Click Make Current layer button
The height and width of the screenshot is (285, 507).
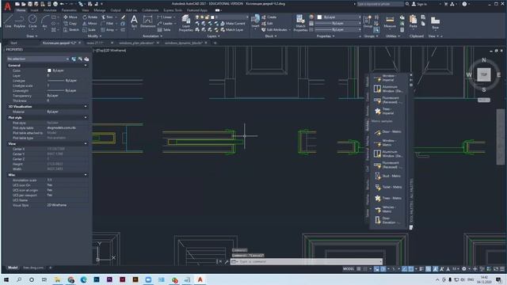pyautogui.click(x=233, y=24)
